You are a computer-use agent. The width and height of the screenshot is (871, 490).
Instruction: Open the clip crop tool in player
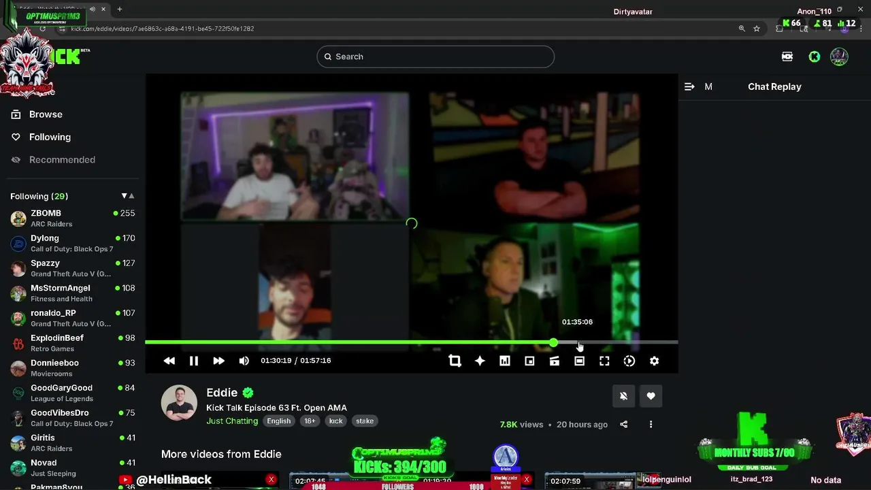[455, 361]
